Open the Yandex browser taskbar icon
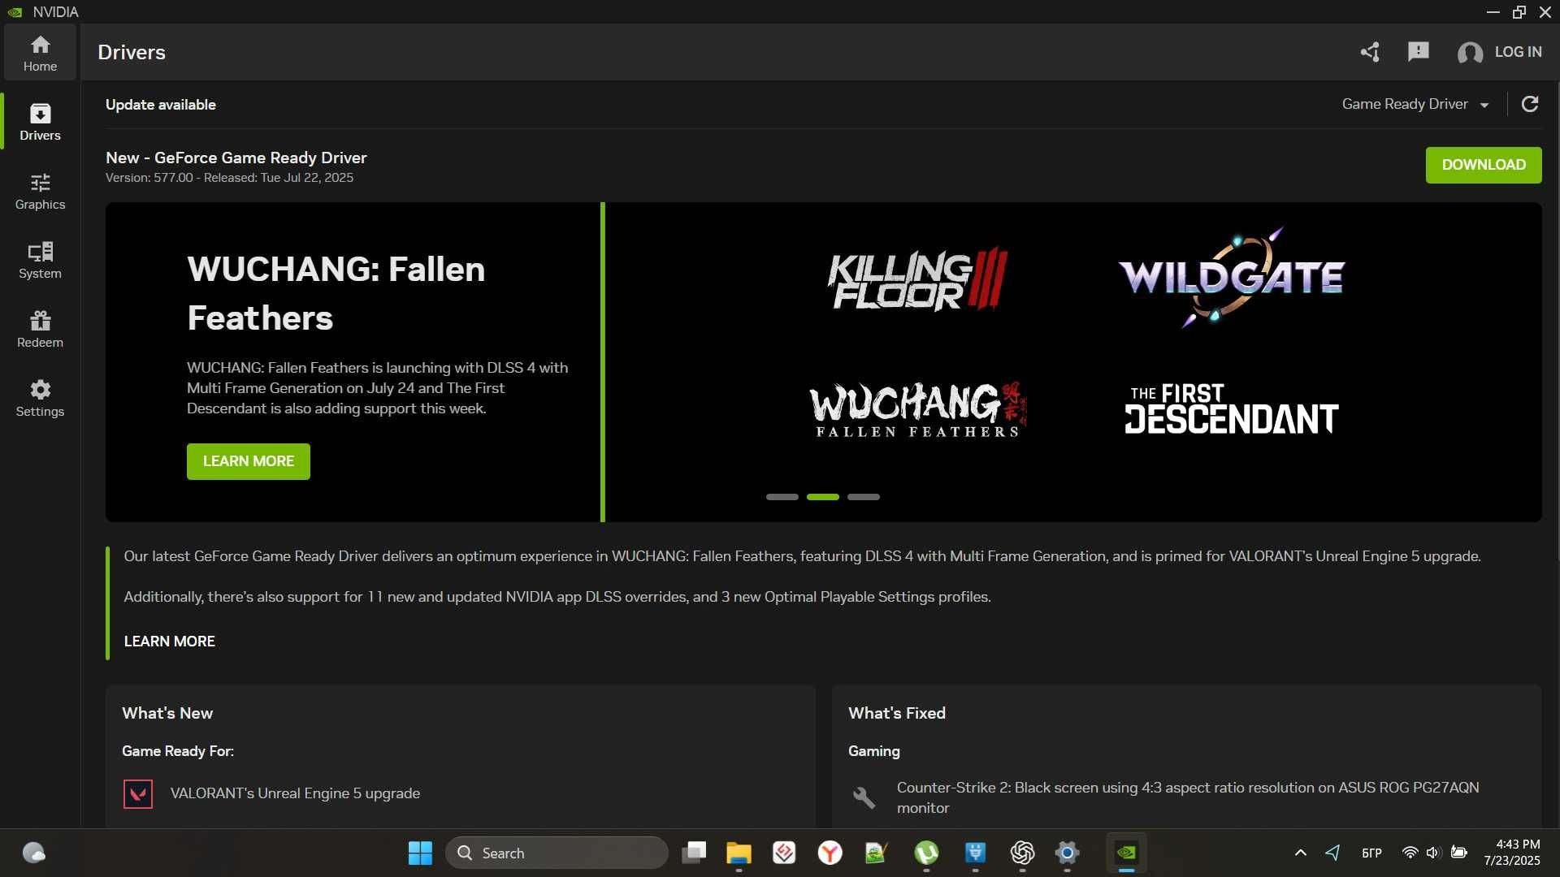 pos(830,853)
